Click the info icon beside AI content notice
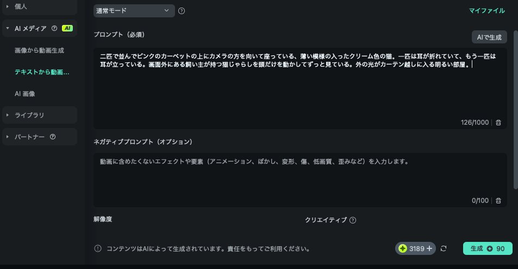Screen dimensions: 518x269 click(x=98, y=249)
